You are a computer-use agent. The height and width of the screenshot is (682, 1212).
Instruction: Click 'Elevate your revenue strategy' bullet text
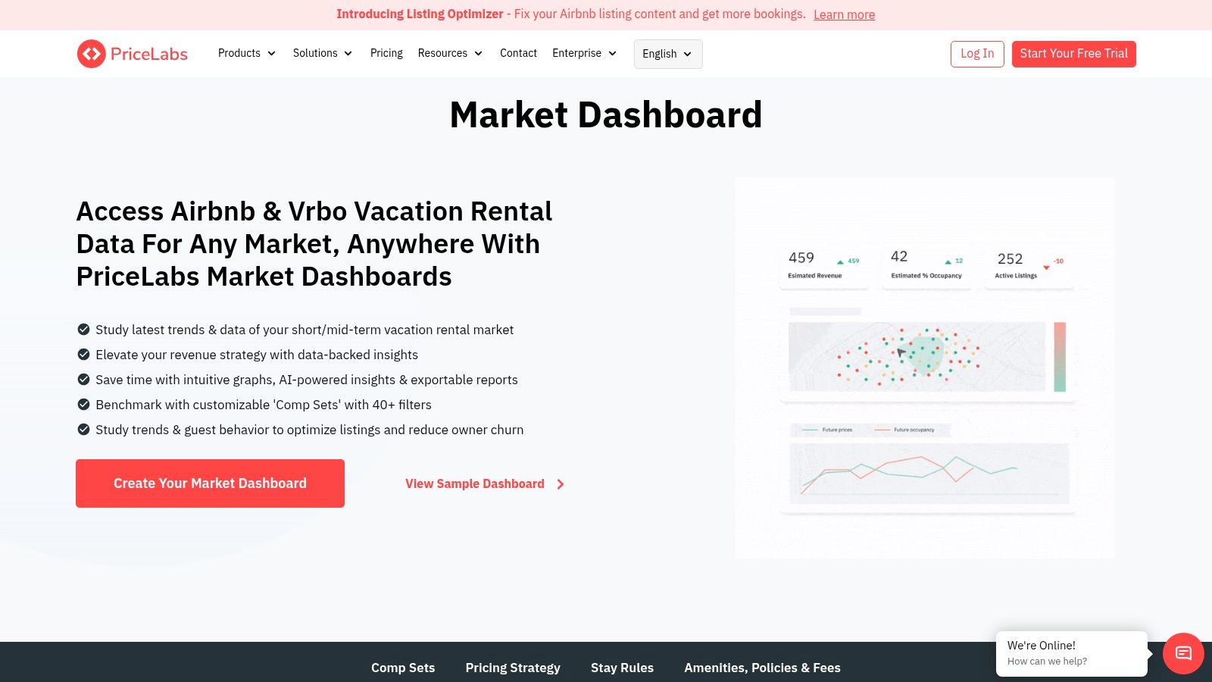[257, 355]
